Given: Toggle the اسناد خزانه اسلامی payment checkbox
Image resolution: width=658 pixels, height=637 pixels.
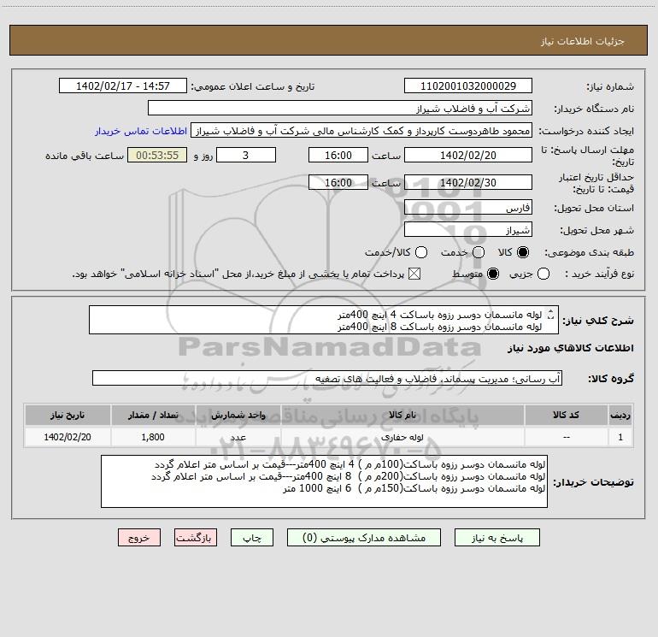Looking at the screenshot, I should point(414,274).
